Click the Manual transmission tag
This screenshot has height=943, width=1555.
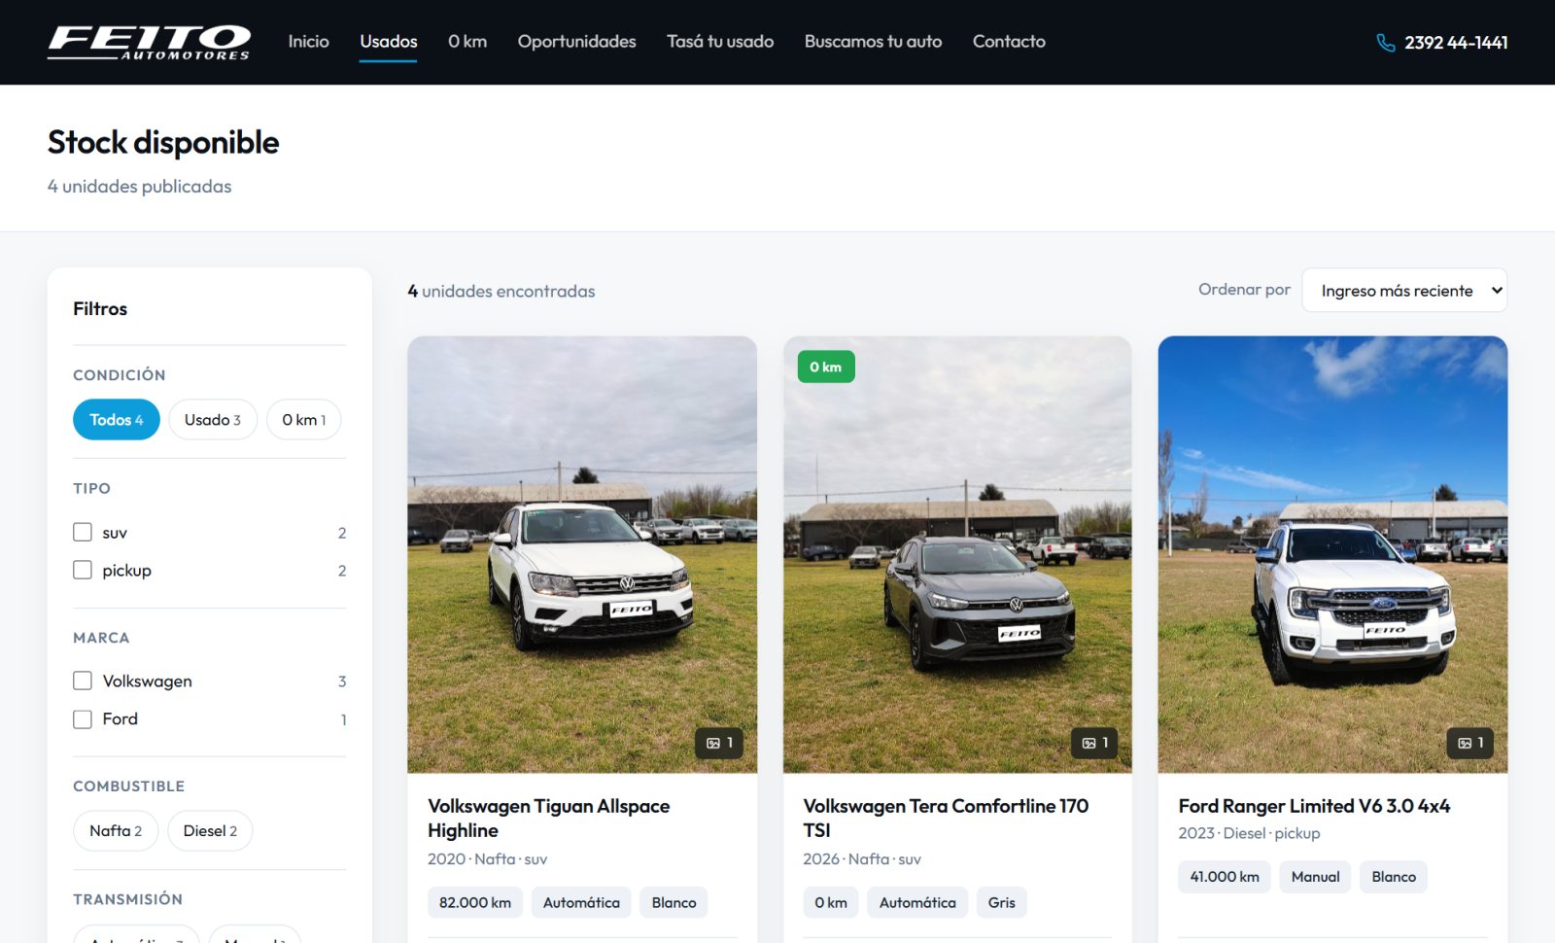(1315, 877)
